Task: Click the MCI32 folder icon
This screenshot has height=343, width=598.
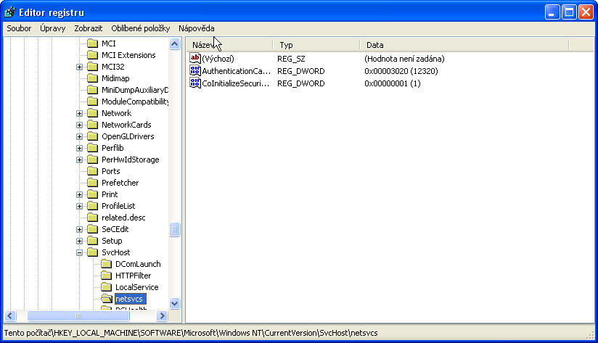Action: pos(92,67)
